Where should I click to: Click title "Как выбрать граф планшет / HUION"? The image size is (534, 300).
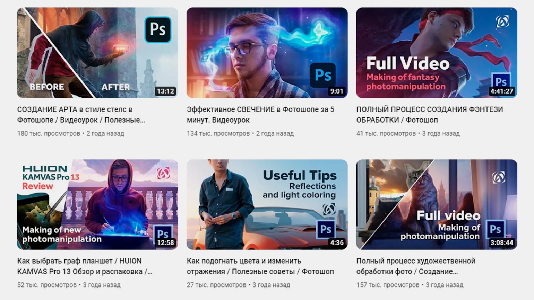pyautogui.click(x=85, y=266)
